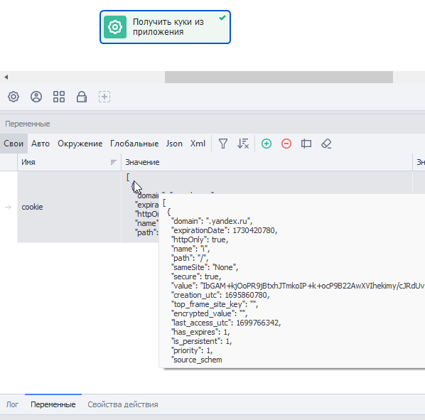Click the padlock icon in toolbar
The image size is (425, 420).
click(82, 97)
